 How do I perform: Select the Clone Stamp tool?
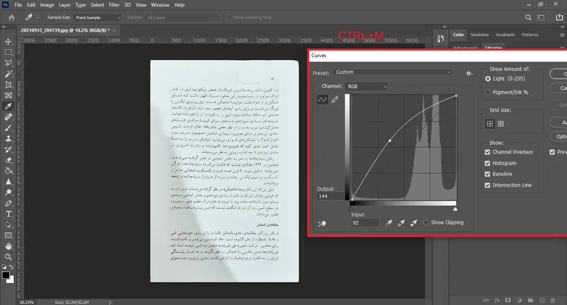[x=9, y=139]
